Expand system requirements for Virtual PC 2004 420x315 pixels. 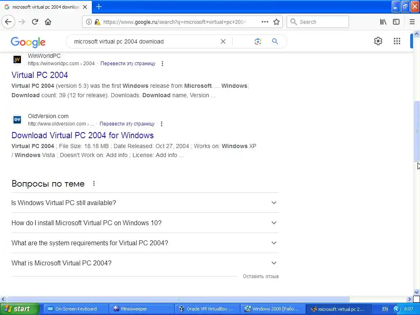[x=145, y=243]
